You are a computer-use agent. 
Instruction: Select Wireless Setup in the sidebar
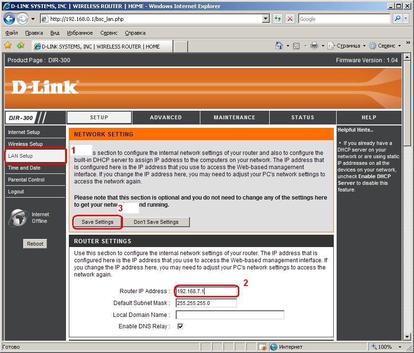click(25, 144)
